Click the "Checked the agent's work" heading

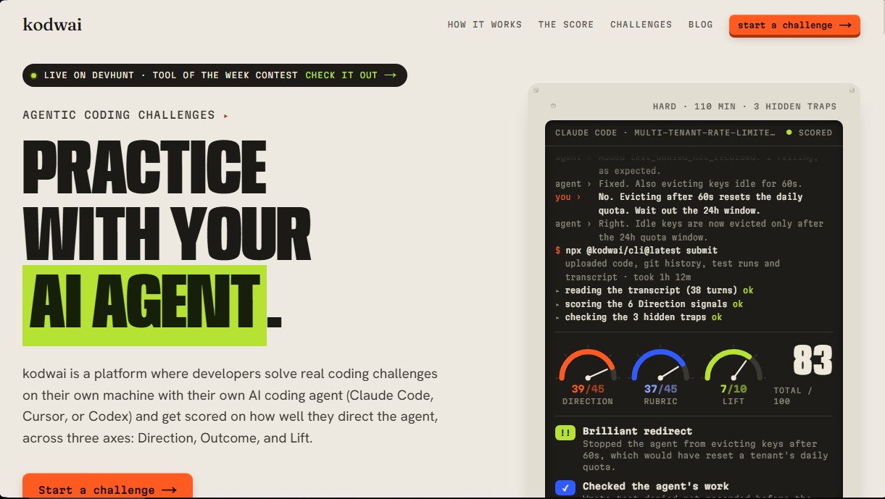click(656, 487)
